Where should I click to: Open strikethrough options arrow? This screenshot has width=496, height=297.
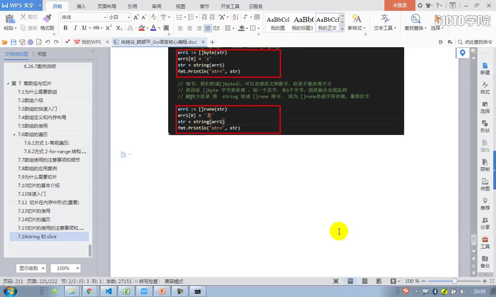click(x=102, y=28)
